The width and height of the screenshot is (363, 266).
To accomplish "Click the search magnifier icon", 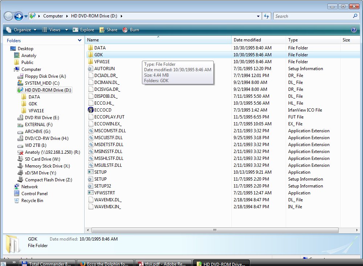I will (x=355, y=16).
